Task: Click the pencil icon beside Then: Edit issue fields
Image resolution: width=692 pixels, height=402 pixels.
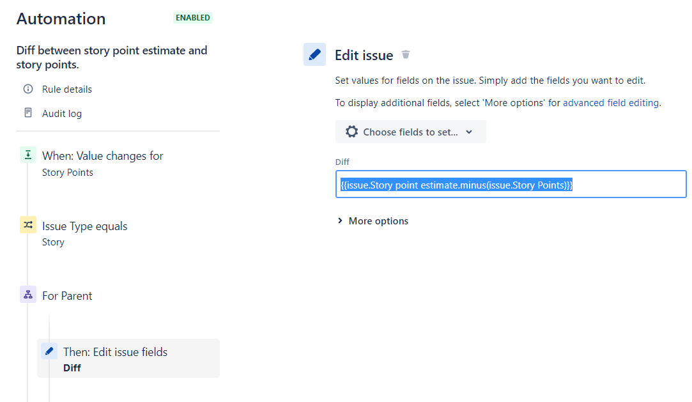Action: coord(49,351)
